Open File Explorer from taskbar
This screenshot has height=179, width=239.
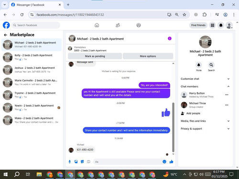tap(39, 174)
